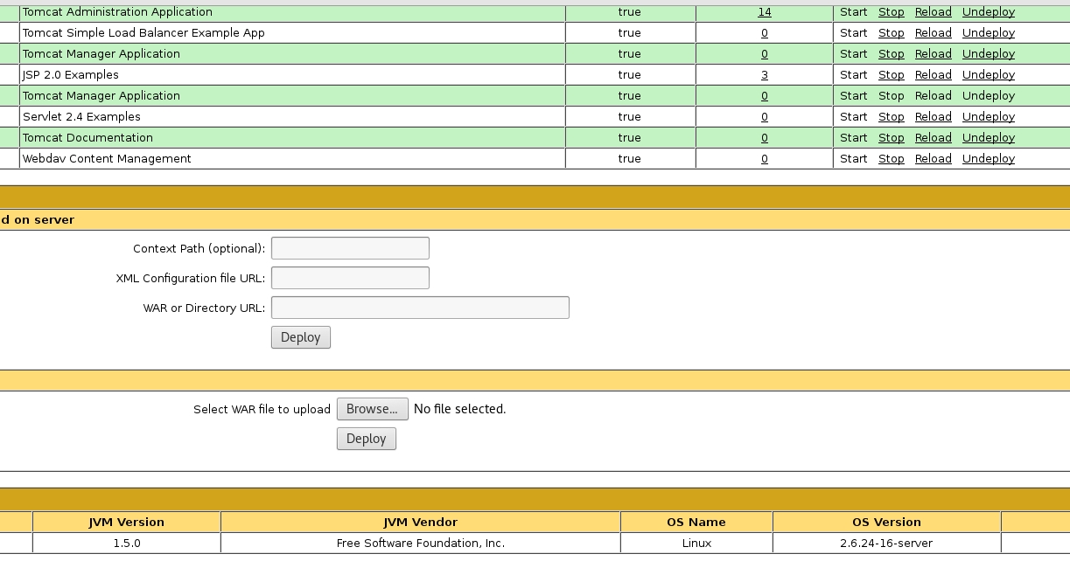Viewport: 1070px width, 561px height.
Task: Reload the Tomcat Documentation application
Action: pos(933,138)
